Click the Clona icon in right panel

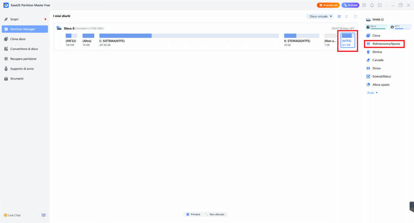[x=368, y=35]
